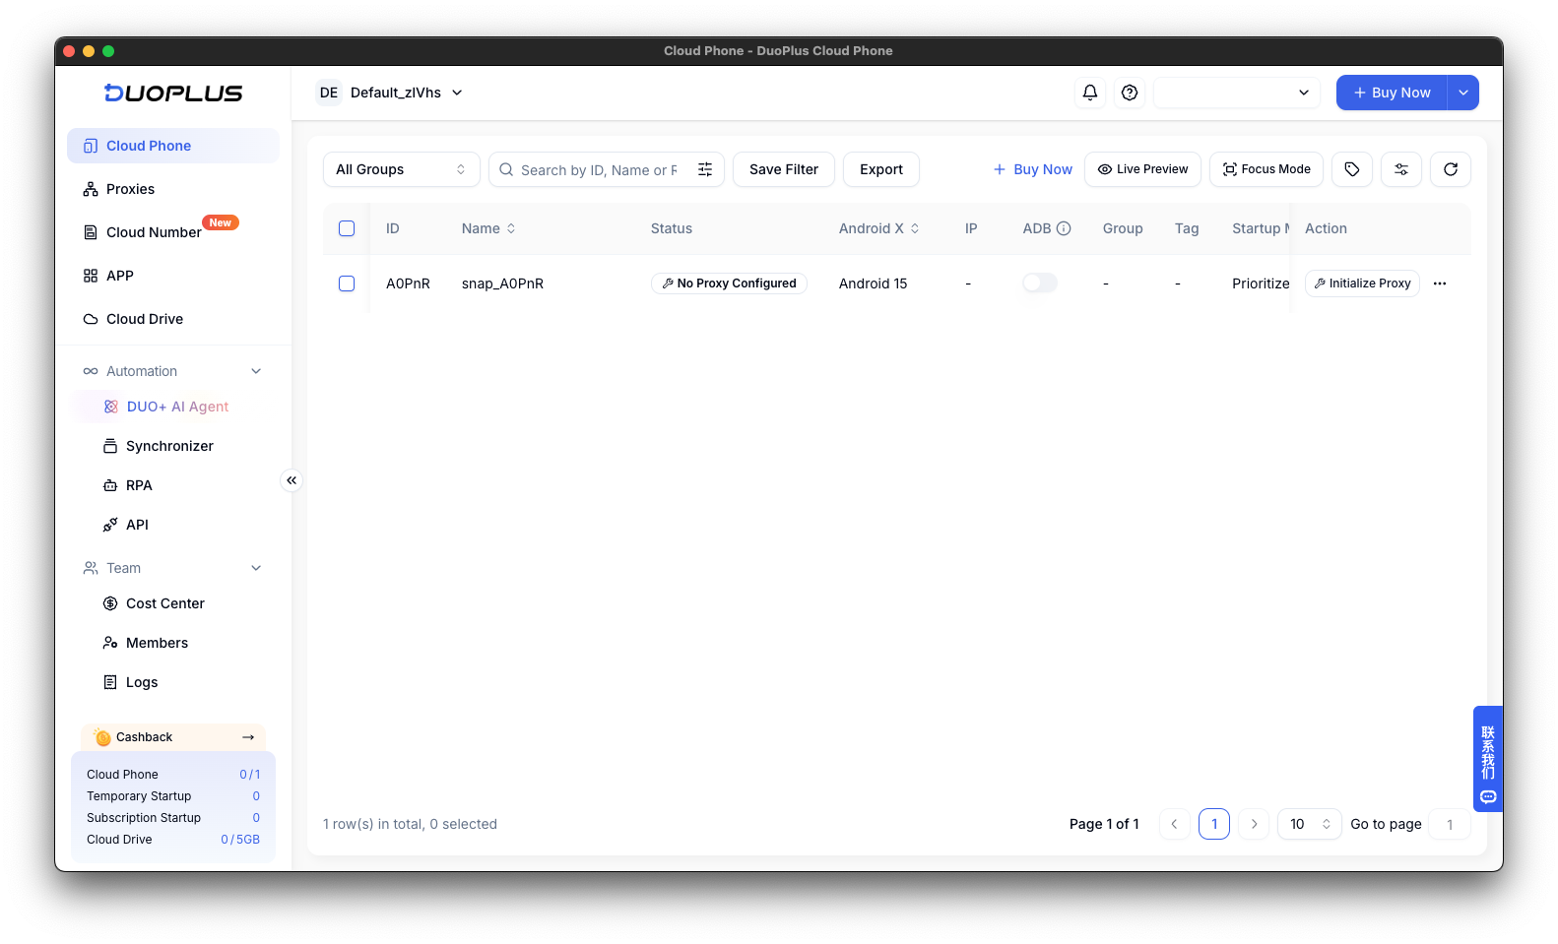Screen dimensions: 1558x944
Task: Open Cloud Phone in sidebar
Action: click(173, 146)
